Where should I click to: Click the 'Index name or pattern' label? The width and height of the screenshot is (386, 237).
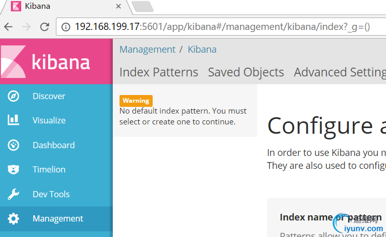point(331,217)
